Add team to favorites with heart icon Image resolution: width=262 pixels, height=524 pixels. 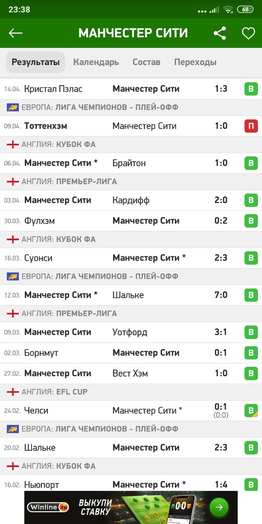coord(248,33)
